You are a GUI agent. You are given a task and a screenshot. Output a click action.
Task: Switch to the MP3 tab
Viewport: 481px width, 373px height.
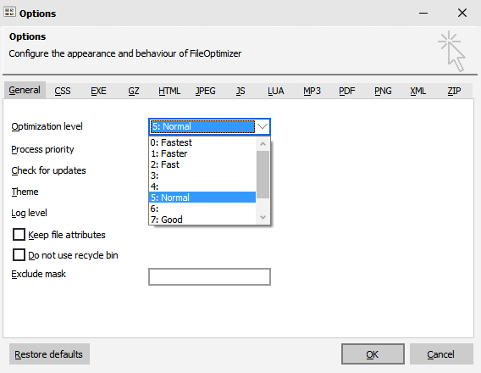point(312,91)
